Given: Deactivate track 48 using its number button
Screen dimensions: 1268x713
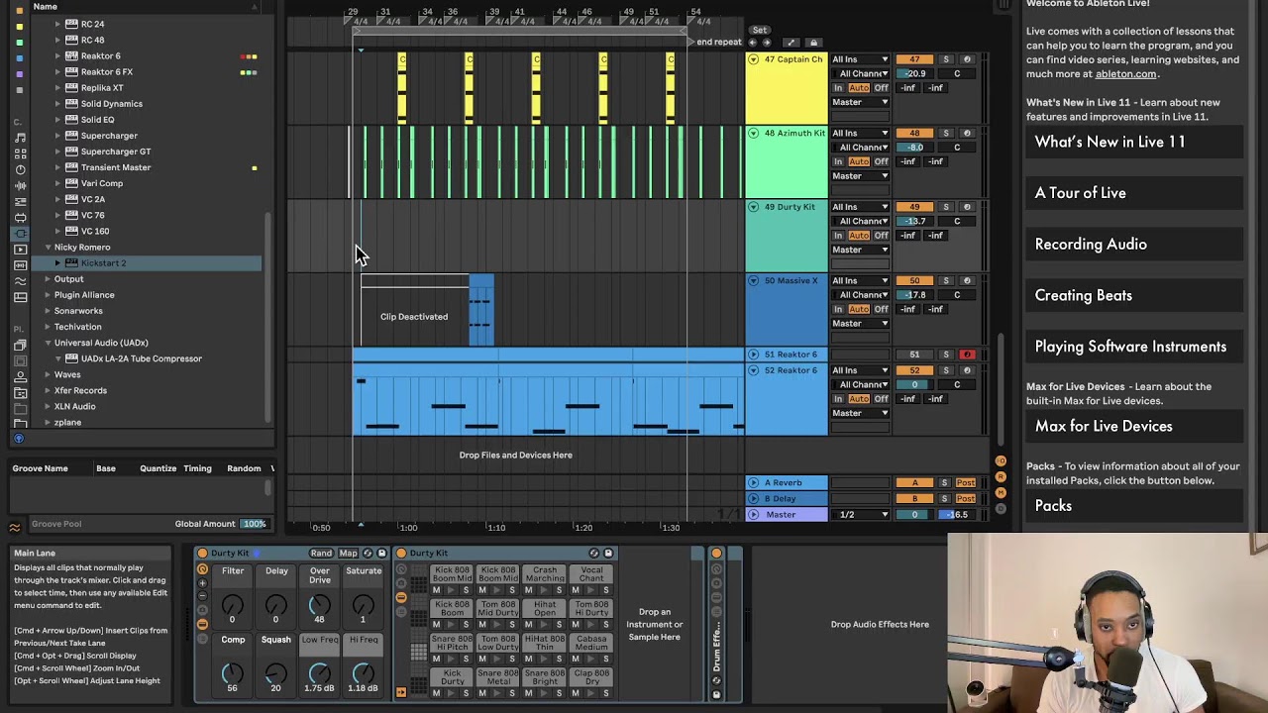Looking at the screenshot, I should (x=914, y=133).
